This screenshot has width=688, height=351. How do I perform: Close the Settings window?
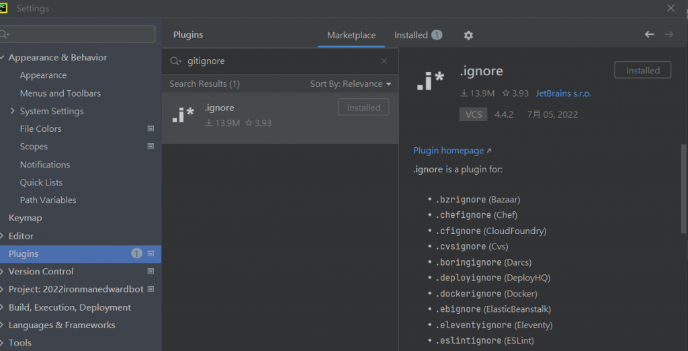pos(671,8)
